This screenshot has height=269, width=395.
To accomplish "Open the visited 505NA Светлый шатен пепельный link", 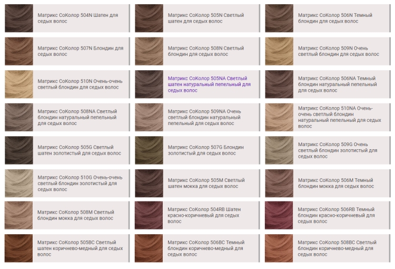I will (209, 84).
